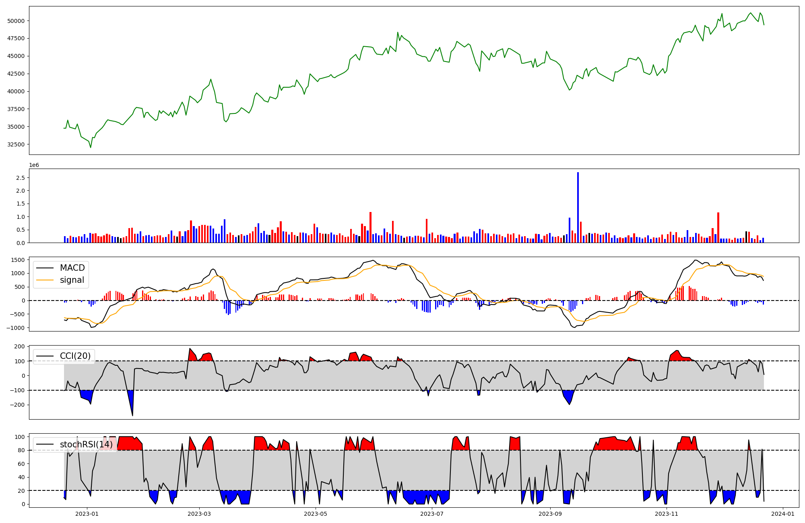
Task: Click the -200 CCI axis tick label
Action: point(18,405)
